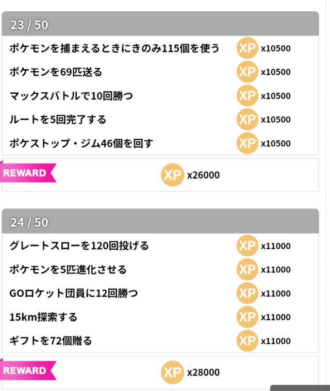Click the x28000 reward XP icon
This screenshot has height=391, width=330.
click(172, 372)
